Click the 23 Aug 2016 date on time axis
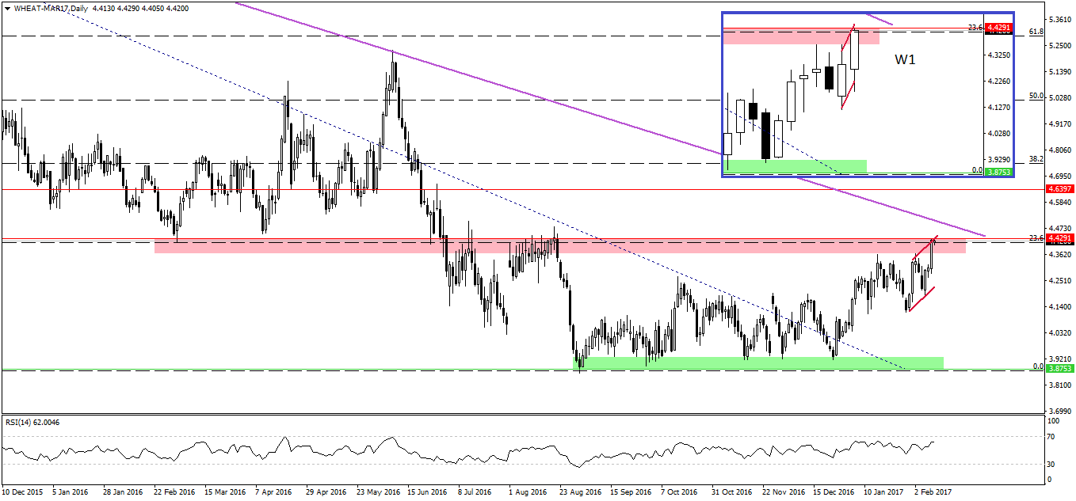The image size is (1076, 501). coord(580,492)
